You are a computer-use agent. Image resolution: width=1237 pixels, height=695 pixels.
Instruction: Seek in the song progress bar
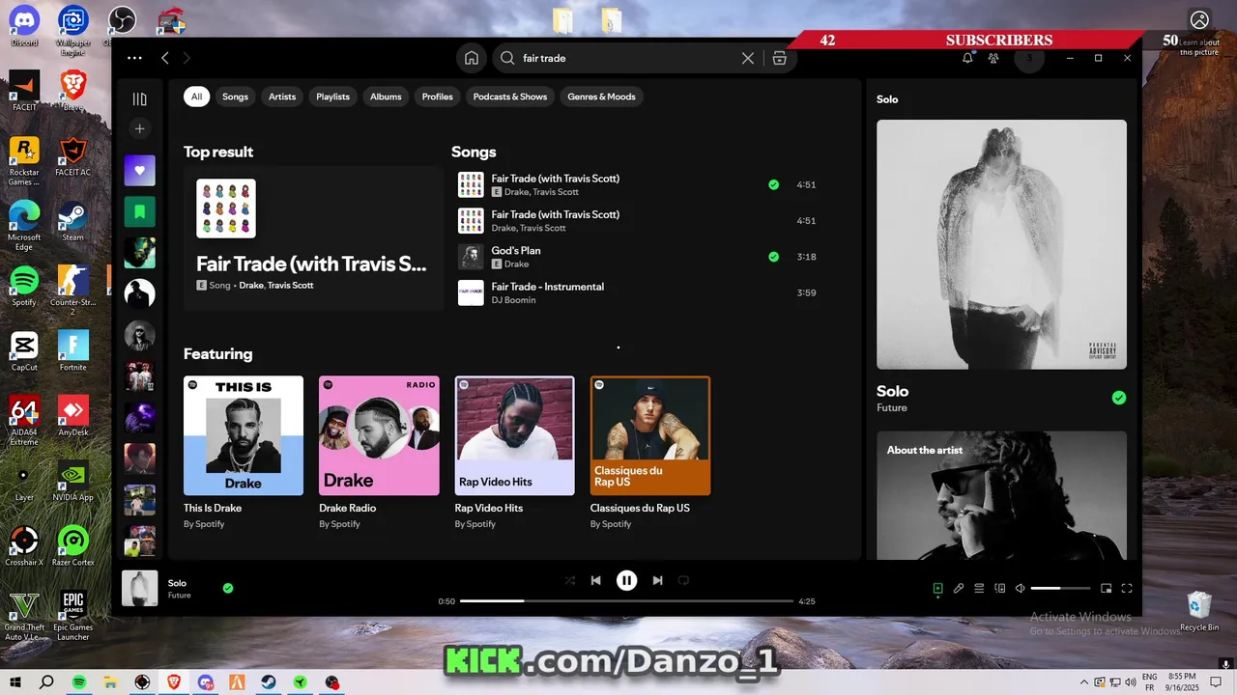click(626, 600)
